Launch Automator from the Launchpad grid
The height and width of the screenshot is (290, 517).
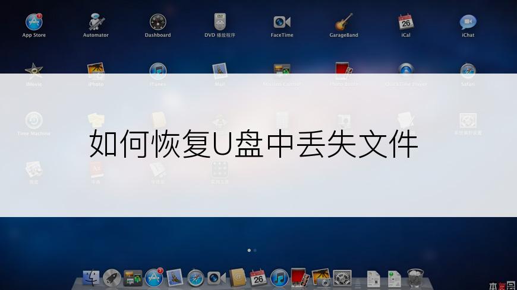[96, 22]
